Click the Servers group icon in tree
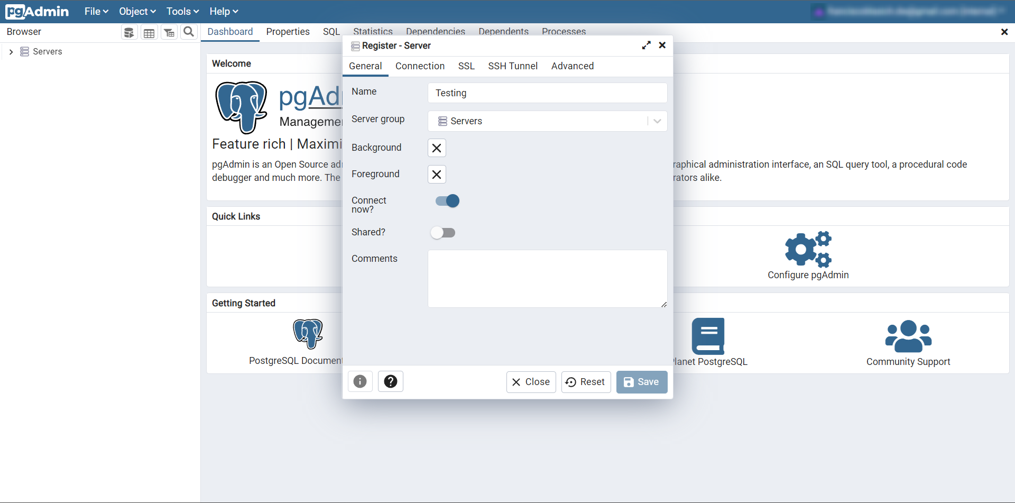The height and width of the screenshot is (503, 1015). click(24, 51)
